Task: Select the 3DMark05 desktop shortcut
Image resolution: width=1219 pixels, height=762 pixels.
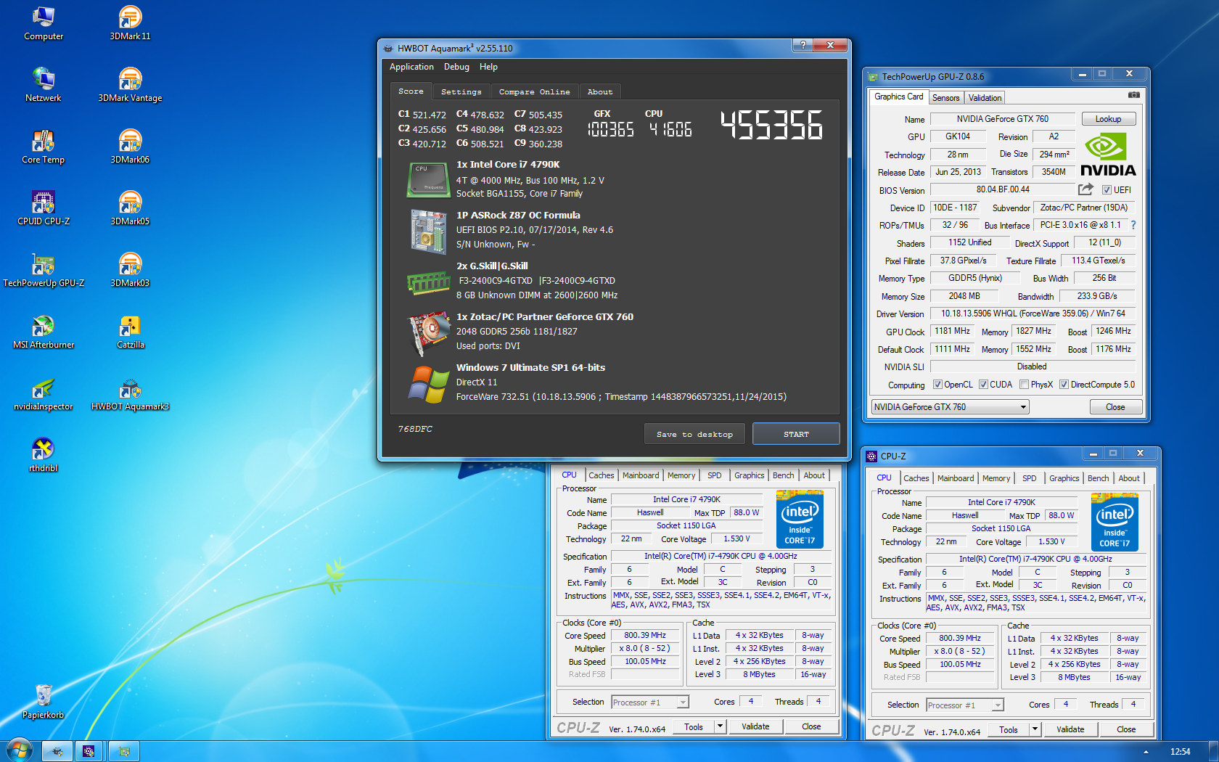Action: tap(131, 208)
